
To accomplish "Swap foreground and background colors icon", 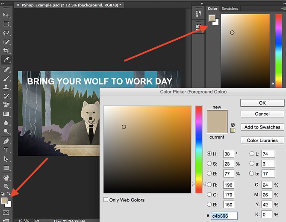I will tap(9, 193).
